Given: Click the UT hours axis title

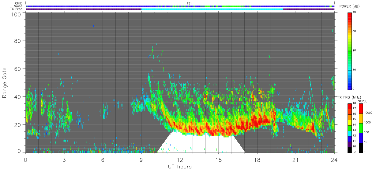Looking at the screenshot, I should point(180,167).
